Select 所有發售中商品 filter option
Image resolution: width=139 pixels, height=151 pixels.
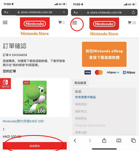85,97
